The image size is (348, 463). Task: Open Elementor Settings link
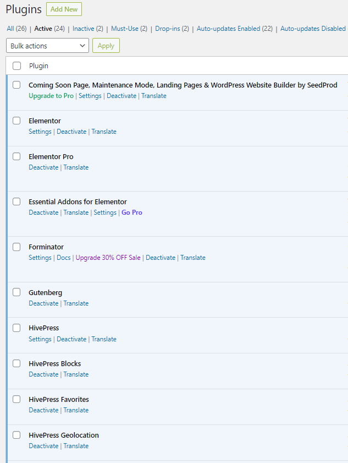pyautogui.click(x=40, y=132)
